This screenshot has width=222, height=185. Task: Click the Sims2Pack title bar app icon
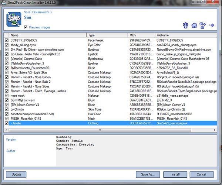4,3
